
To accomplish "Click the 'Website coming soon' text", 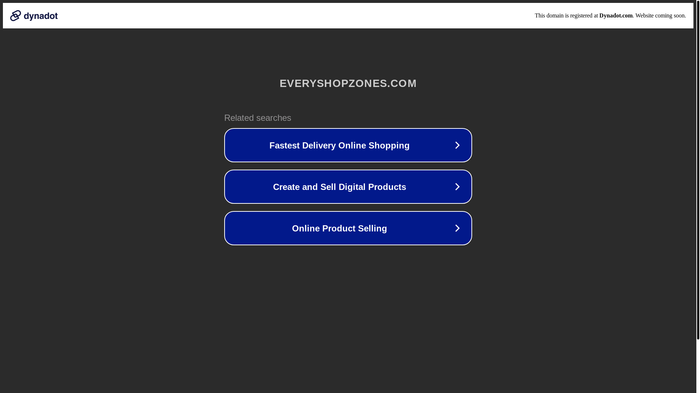I will coord(660,16).
